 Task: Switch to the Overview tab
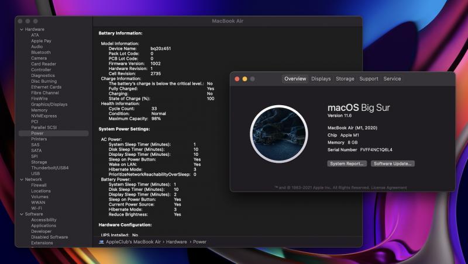(x=295, y=79)
